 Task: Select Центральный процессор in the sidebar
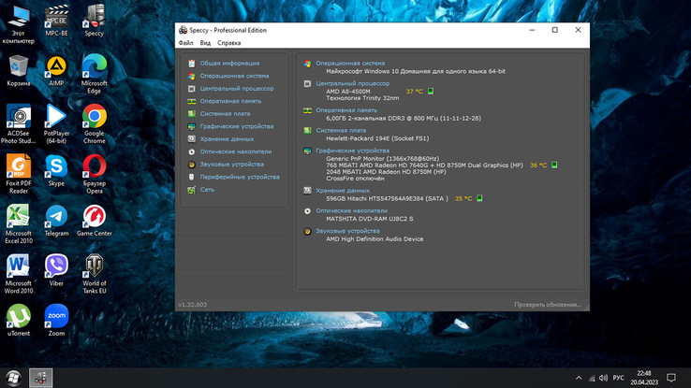tap(237, 89)
